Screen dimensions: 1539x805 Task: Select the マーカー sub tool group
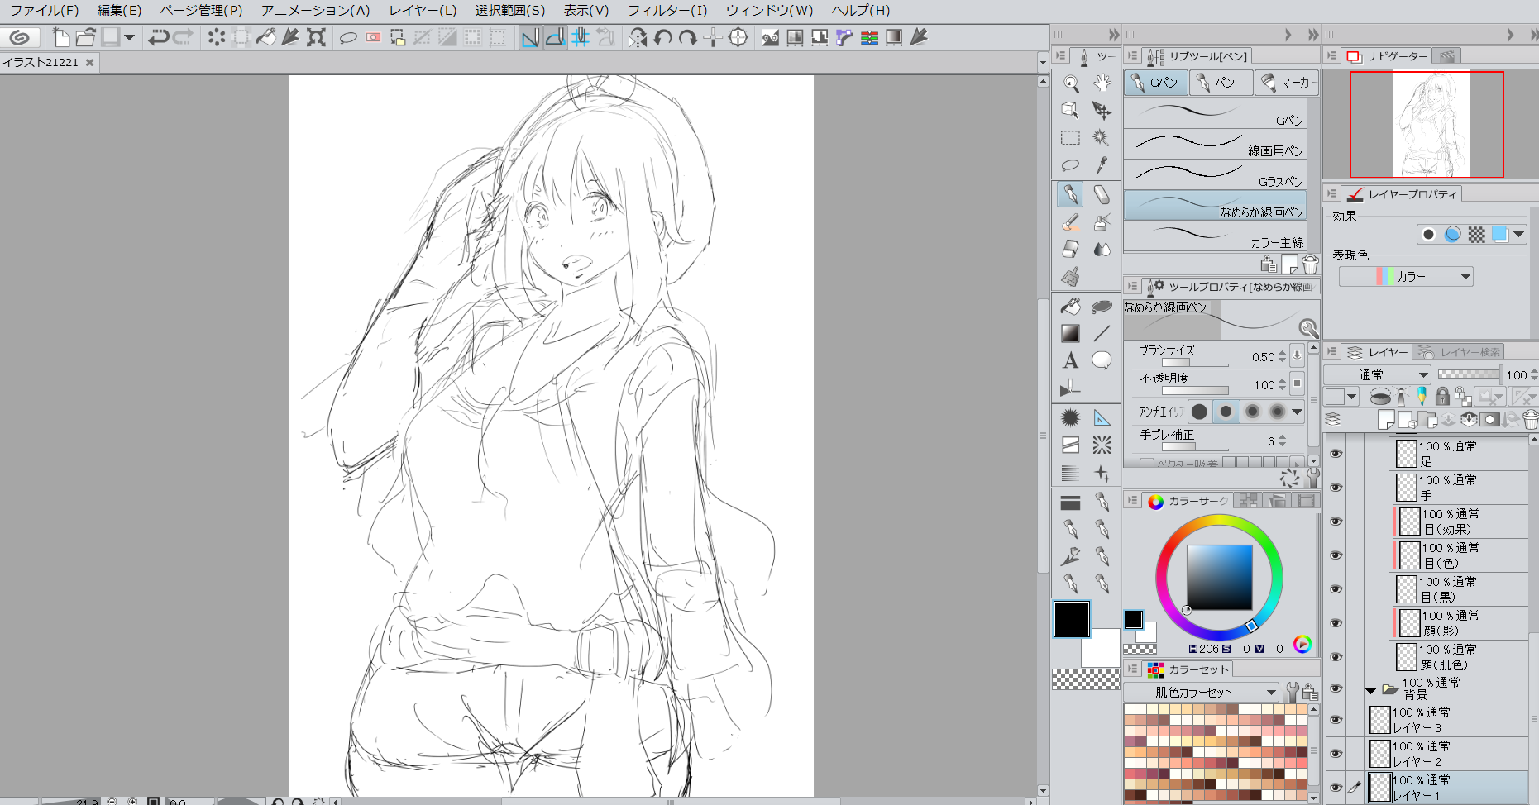click(1287, 83)
